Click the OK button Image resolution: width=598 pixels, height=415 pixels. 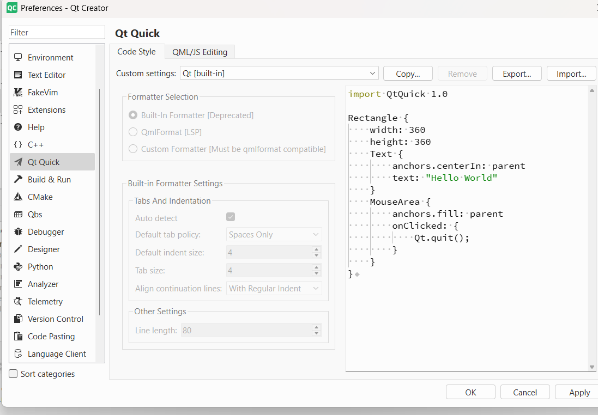pos(470,392)
